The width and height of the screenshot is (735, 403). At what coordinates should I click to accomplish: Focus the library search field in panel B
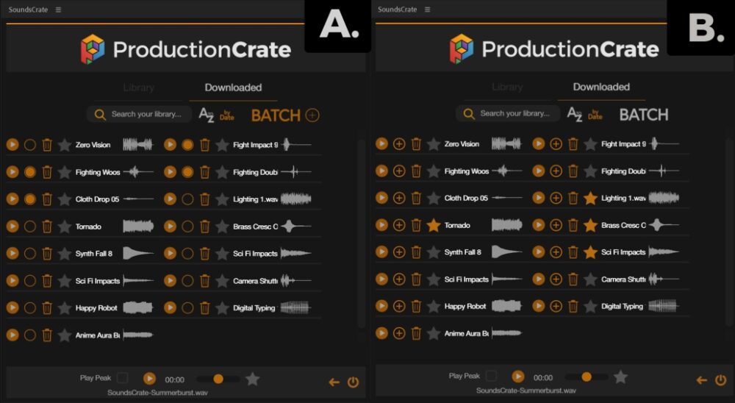point(514,114)
